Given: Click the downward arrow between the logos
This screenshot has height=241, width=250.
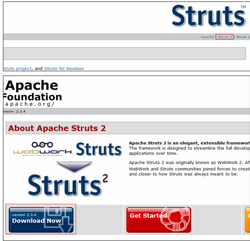Looking at the screenshot, I should (74, 166).
